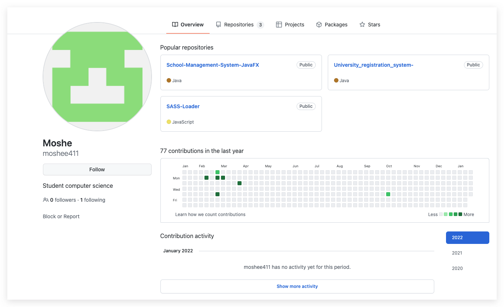Click the "Less" legend label
Screen dimensions: 504x307
(433, 215)
